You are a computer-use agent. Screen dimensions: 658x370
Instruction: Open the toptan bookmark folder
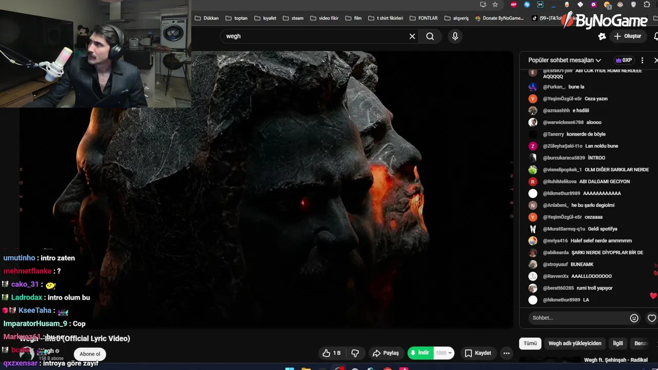[236, 18]
